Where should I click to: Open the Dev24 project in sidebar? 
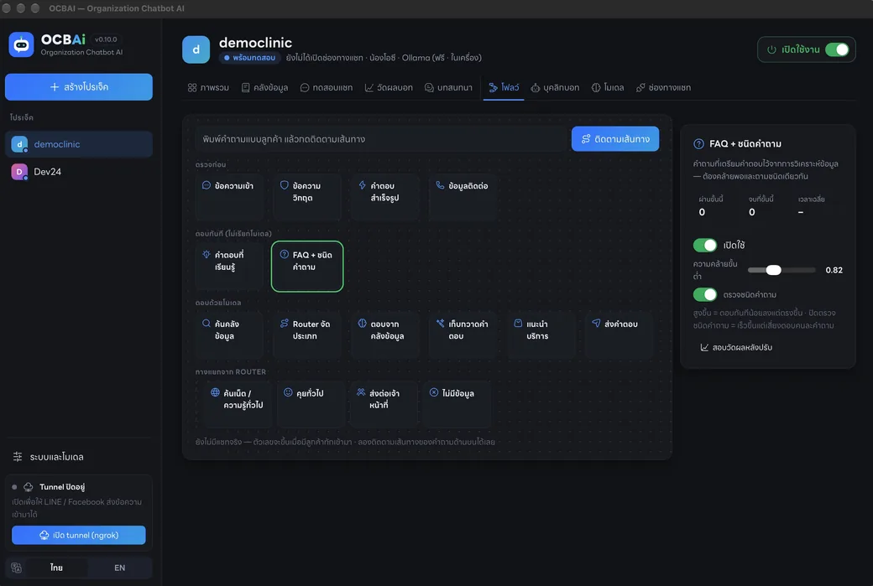click(x=79, y=172)
